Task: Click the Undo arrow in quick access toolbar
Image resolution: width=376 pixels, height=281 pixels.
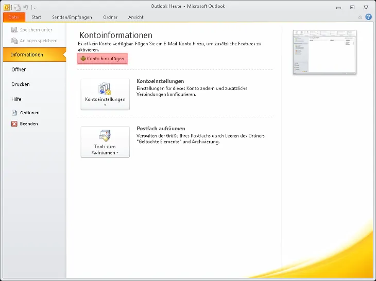Action: (25, 7)
